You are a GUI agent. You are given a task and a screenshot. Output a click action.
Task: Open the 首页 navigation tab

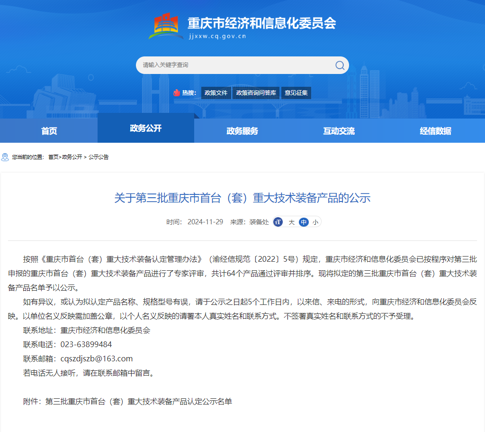click(x=49, y=131)
